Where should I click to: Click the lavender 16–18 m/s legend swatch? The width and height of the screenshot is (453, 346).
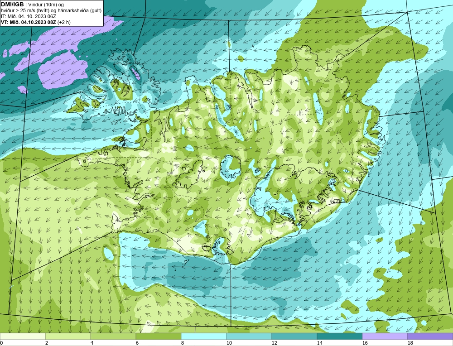tap(385, 336)
